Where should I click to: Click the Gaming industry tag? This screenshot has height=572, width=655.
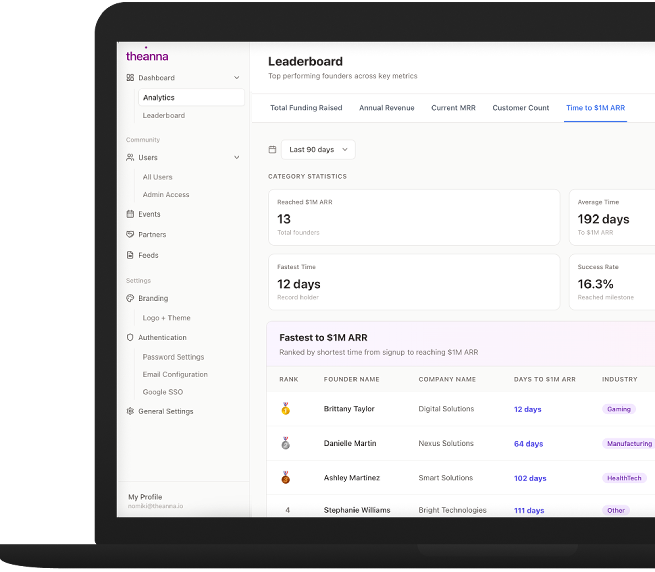pos(619,409)
